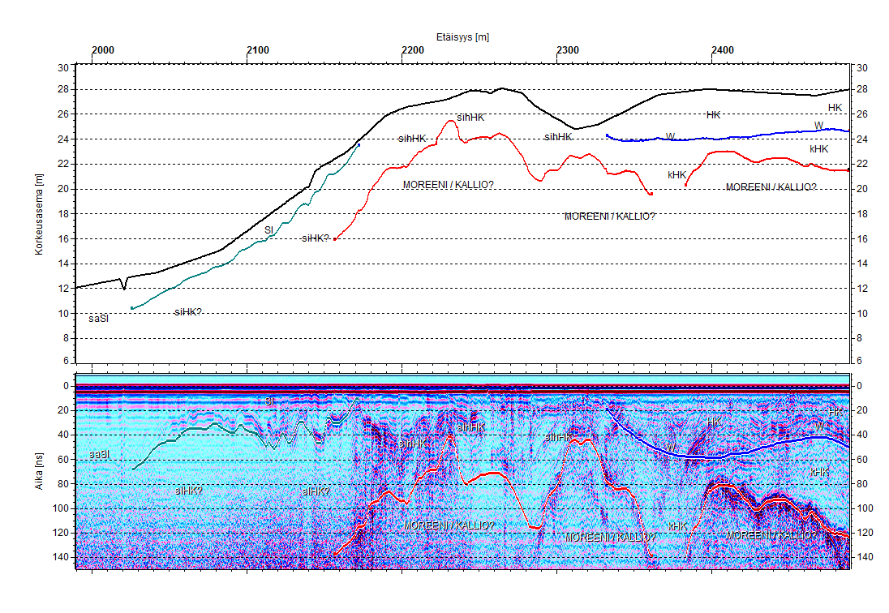
Task: Click the "Etäisyys [m]" axis title
Action: (462, 37)
